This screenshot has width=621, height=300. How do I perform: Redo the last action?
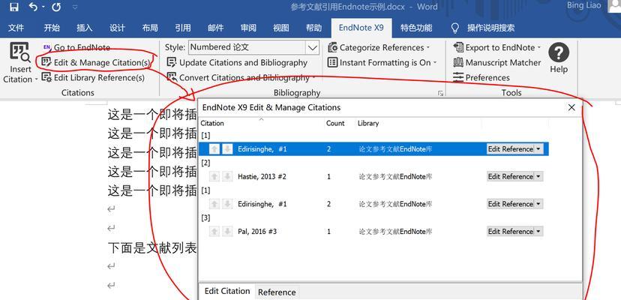[56, 7]
